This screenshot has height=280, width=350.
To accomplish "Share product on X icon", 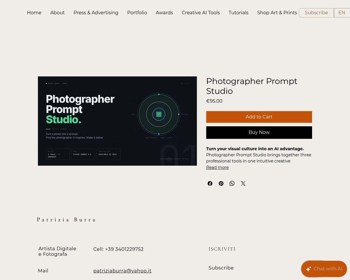I will coord(243,183).
